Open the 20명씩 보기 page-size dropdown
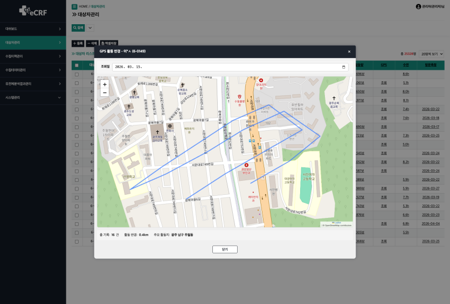This screenshot has width=450, height=304. pos(432,54)
